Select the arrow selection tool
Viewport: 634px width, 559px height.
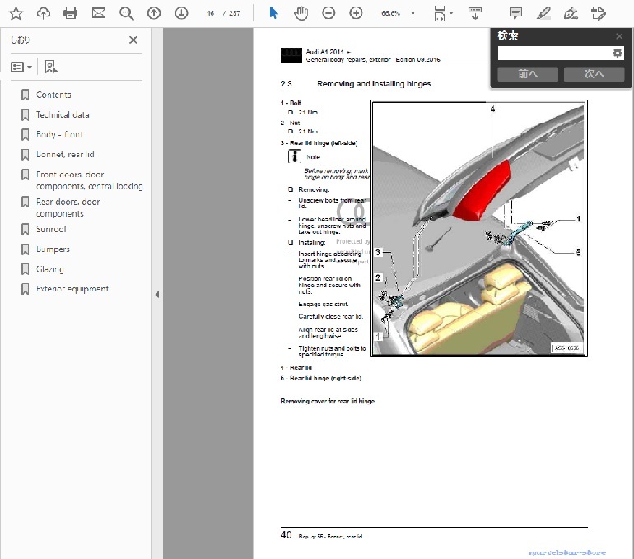pos(274,12)
